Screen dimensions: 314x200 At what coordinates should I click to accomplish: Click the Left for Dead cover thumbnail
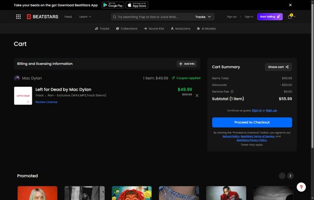point(23,96)
